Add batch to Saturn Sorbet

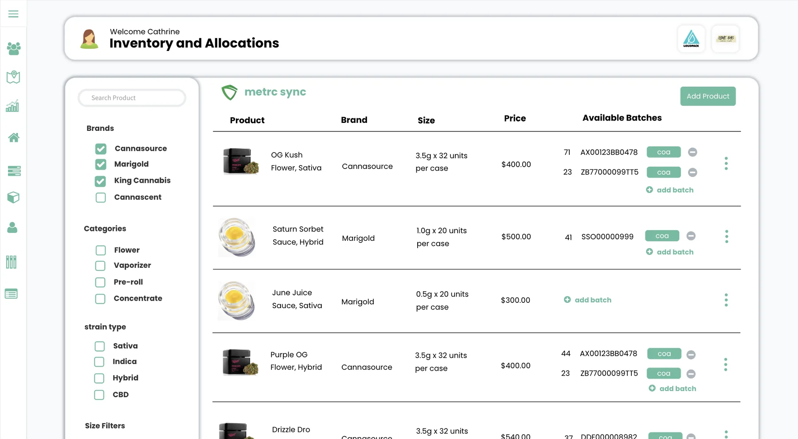click(670, 252)
